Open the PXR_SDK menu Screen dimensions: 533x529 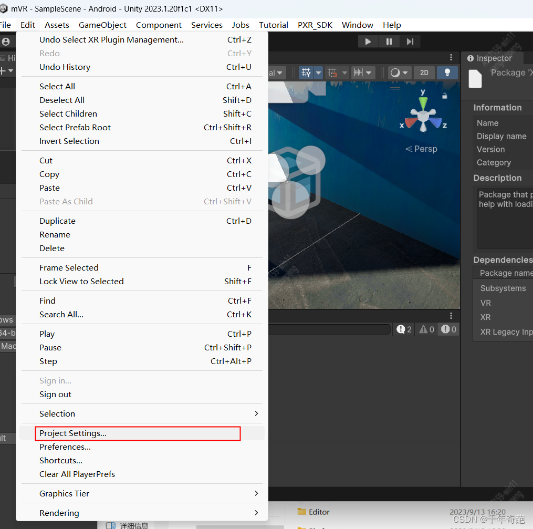315,25
